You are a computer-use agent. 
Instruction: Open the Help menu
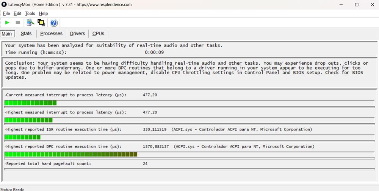click(43, 14)
